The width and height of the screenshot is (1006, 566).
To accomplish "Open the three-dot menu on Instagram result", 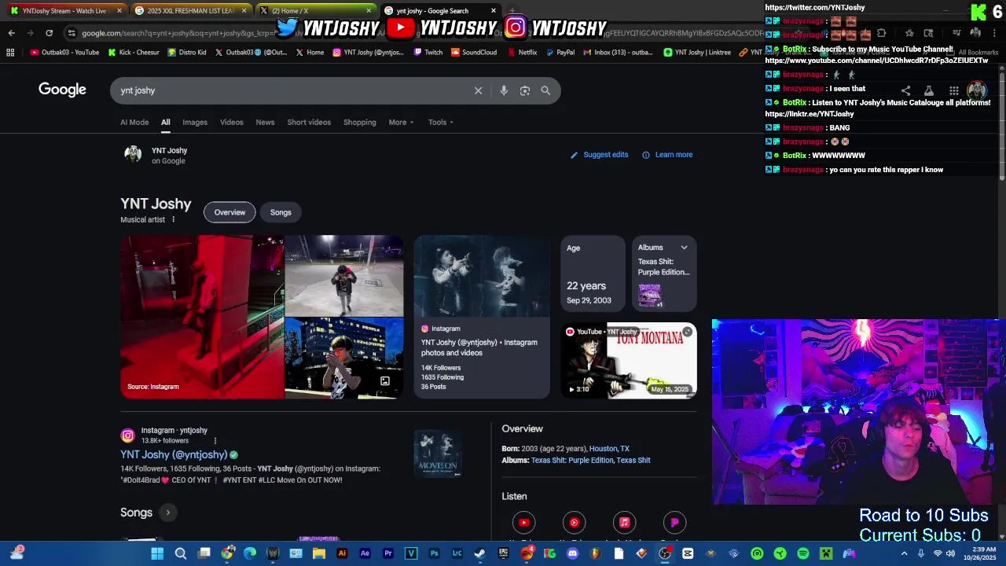I will 215,440.
